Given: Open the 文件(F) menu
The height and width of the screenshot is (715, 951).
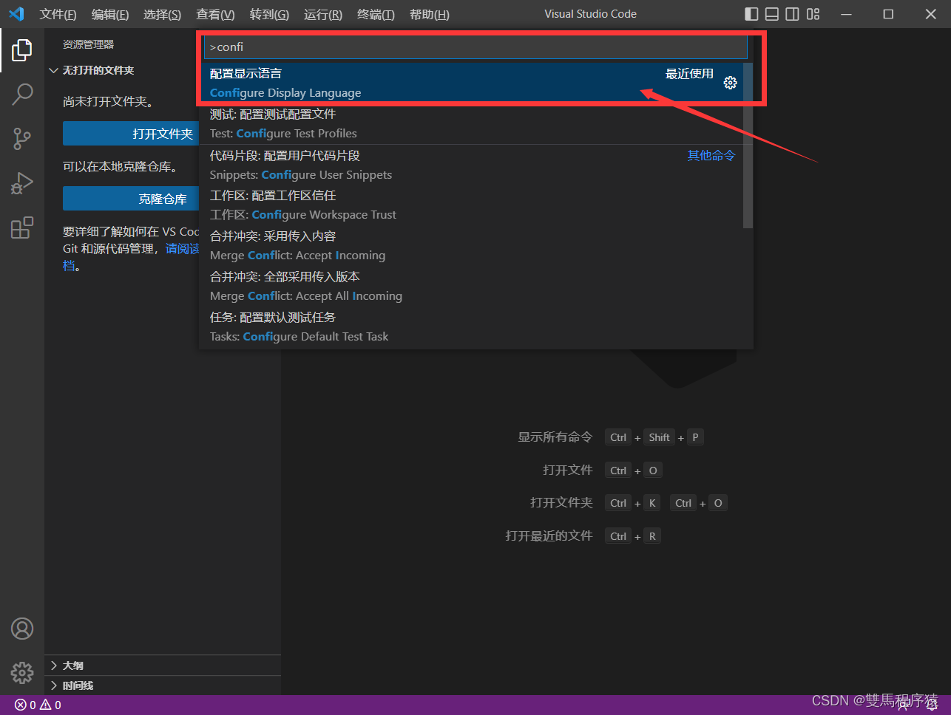Looking at the screenshot, I should click(58, 15).
